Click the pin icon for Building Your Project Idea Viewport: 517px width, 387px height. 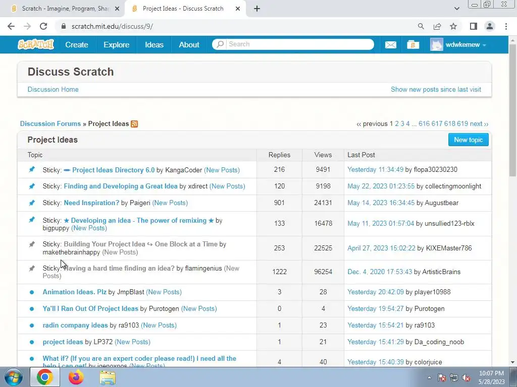click(32, 244)
